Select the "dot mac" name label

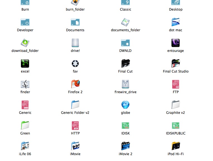tap(176, 30)
